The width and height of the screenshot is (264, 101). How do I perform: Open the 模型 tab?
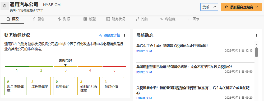pos(90,19)
